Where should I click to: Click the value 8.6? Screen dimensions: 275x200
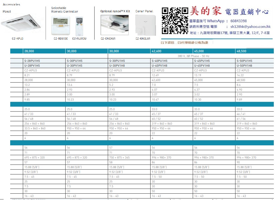pos(238,85)
